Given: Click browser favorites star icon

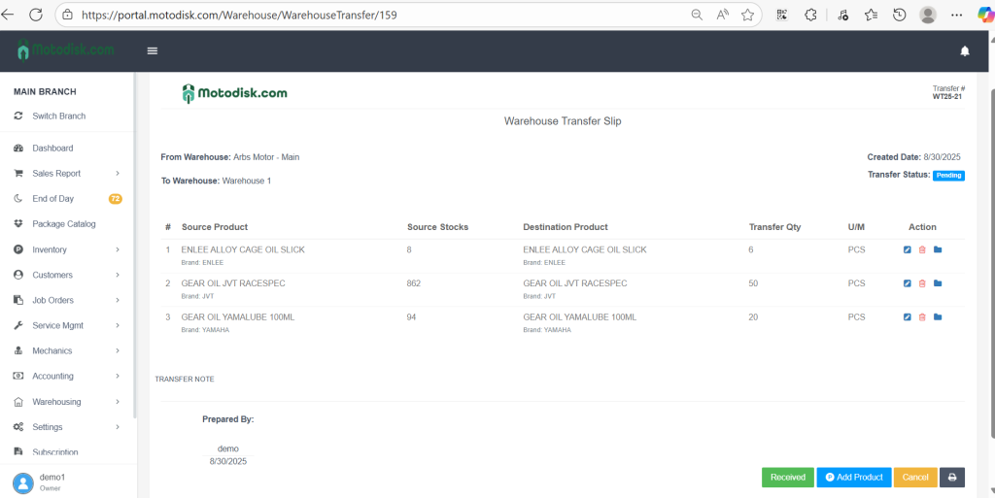Looking at the screenshot, I should 747,15.
